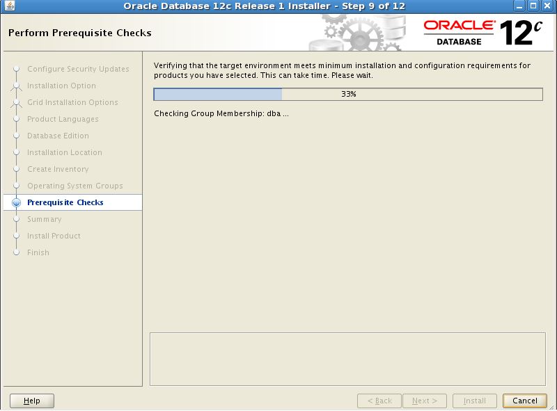The width and height of the screenshot is (557, 411).
Task: Click the Java icon in the title bar
Action: [10, 6]
